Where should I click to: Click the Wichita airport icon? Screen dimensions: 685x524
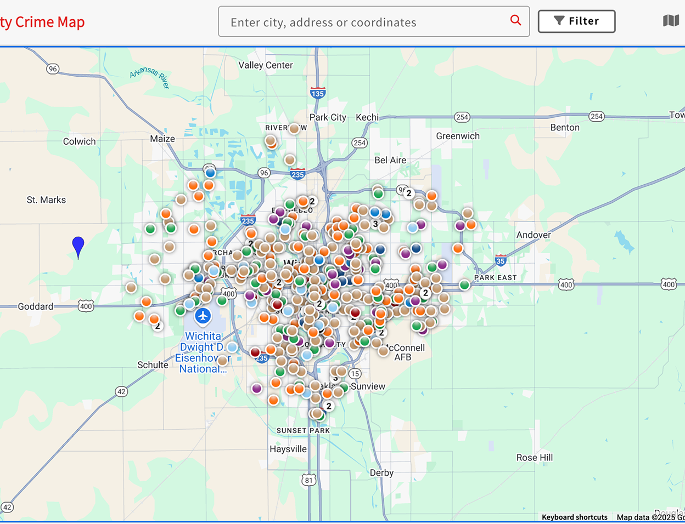(203, 316)
